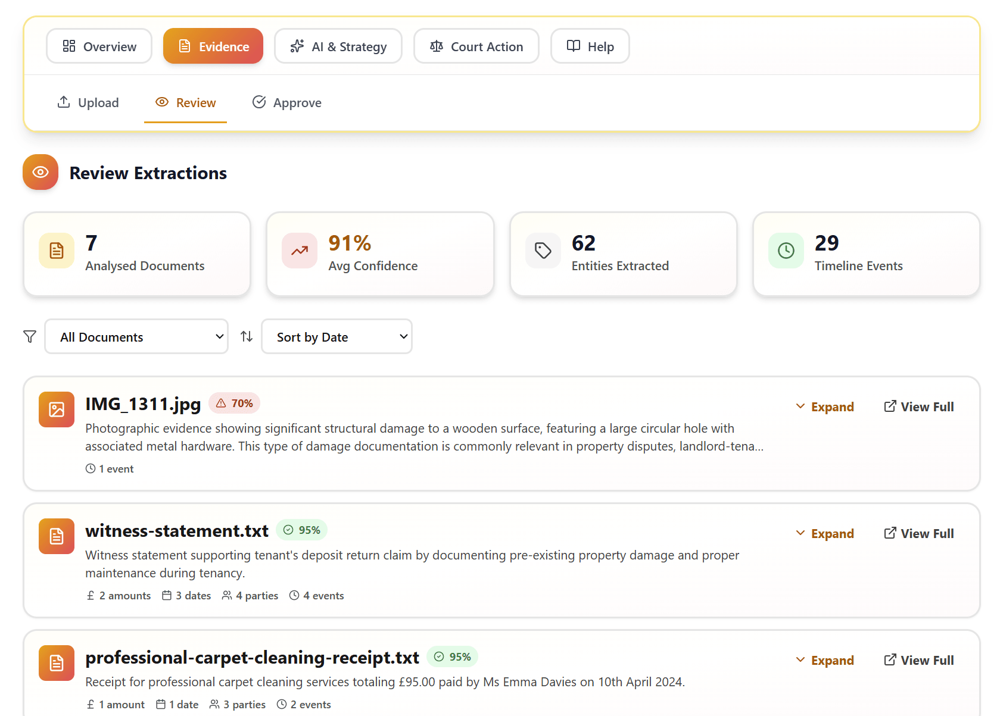Open the Sort by Date dropdown
Viewport: 1000px width, 716px height.
click(337, 336)
